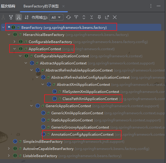Refresh the hierarchy tree
The height and width of the screenshot is (163, 166).
(68, 17)
